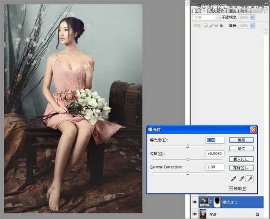Click the 确定 OK button
This screenshot has width=270, height=219.
242,140
